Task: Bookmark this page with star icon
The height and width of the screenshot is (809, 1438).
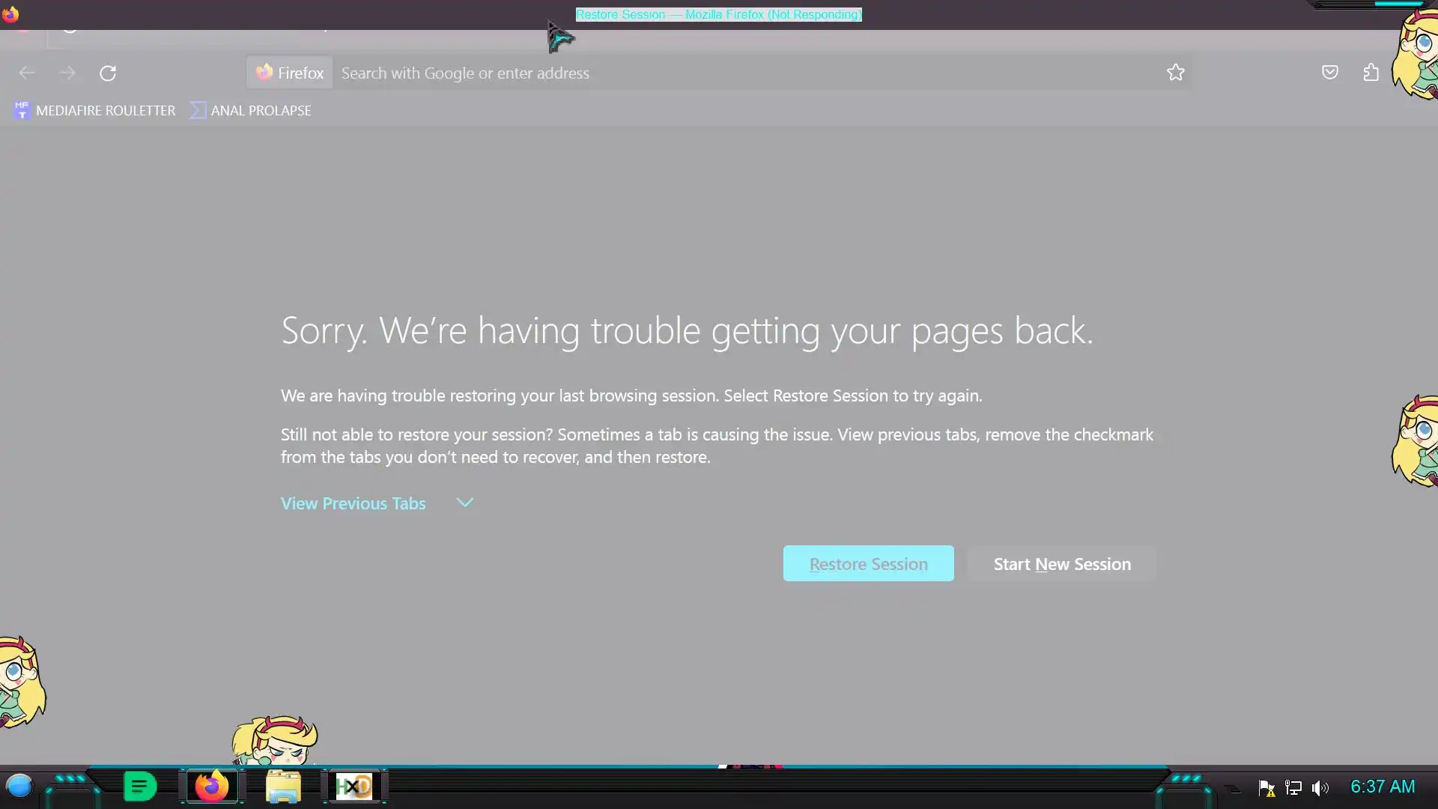Action: click(x=1175, y=73)
